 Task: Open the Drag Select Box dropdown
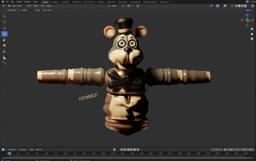pyautogui.click(x=48, y=10)
